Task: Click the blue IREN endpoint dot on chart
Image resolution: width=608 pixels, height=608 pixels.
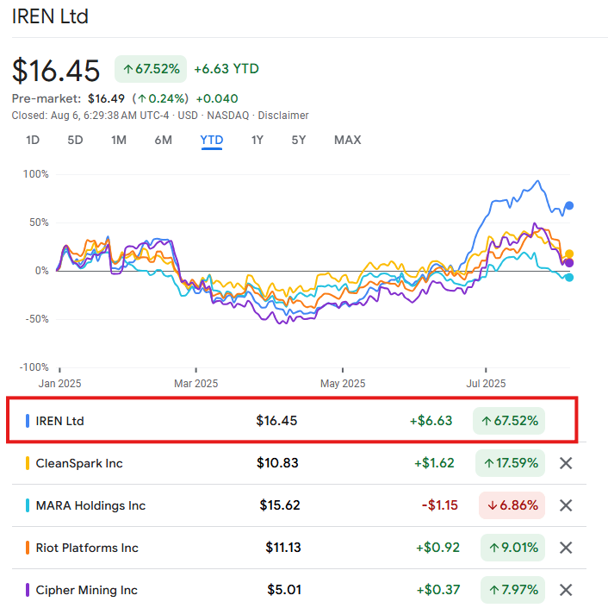Action: [x=569, y=205]
